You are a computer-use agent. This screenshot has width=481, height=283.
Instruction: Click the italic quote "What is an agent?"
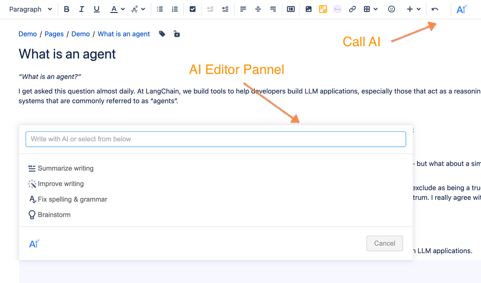[x=50, y=77]
